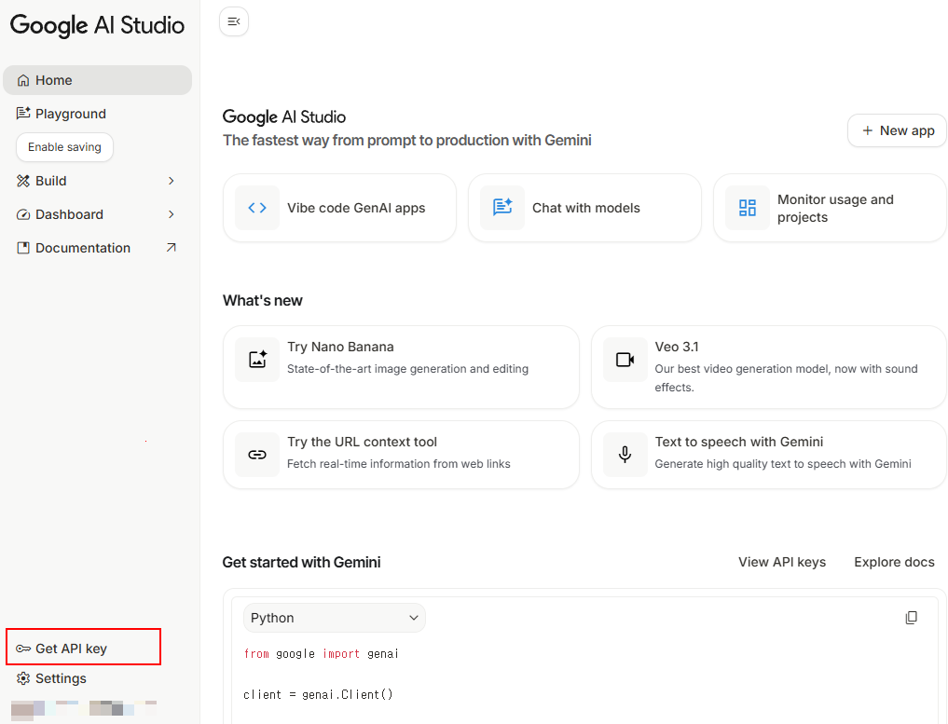The width and height of the screenshot is (948, 724).
Task: Copy the Python code snippet
Action: pos(911,618)
